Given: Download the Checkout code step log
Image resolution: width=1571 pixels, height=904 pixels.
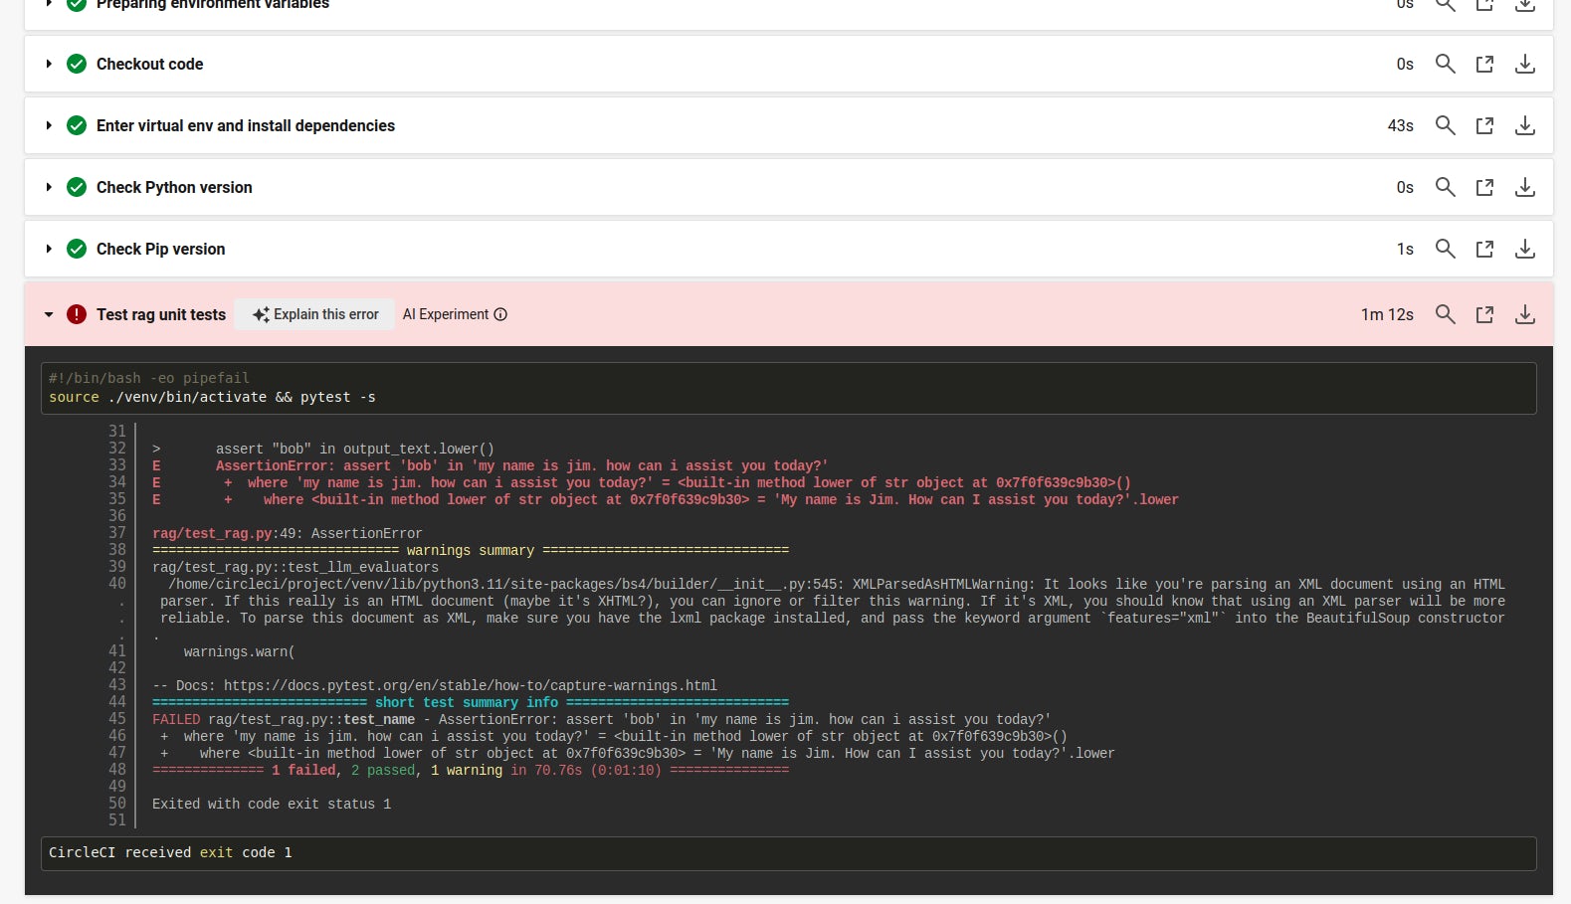Looking at the screenshot, I should tap(1524, 64).
